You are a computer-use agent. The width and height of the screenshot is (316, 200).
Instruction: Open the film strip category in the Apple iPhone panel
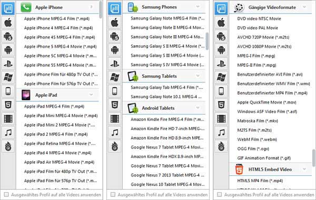(8, 119)
